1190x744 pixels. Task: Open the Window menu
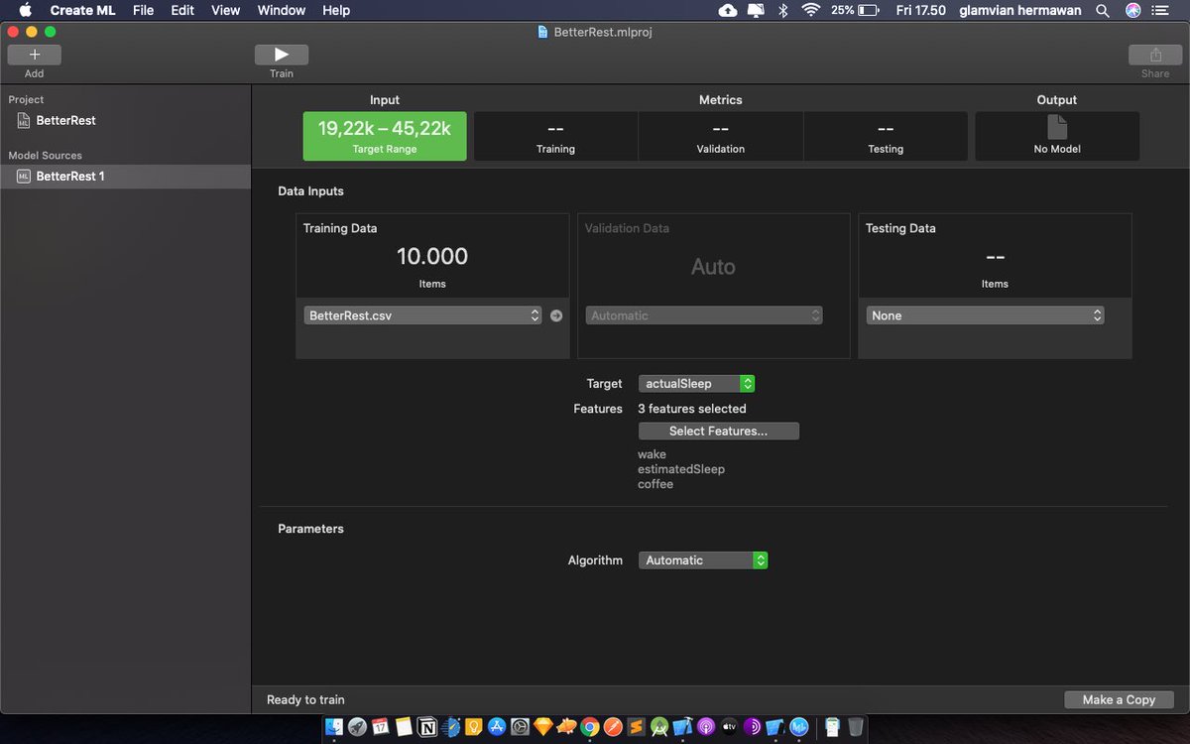tap(282, 10)
